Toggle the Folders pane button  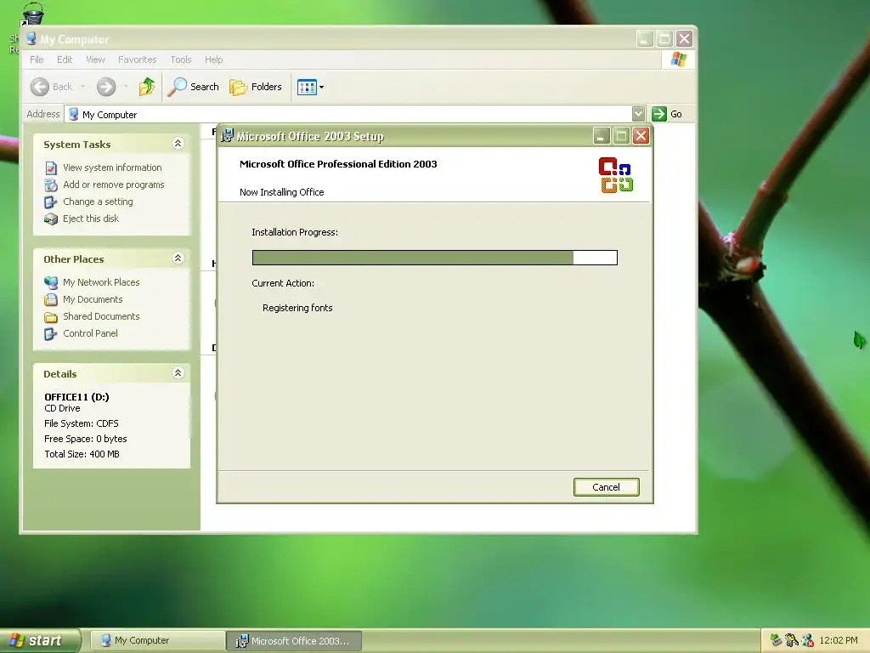pos(256,87)
